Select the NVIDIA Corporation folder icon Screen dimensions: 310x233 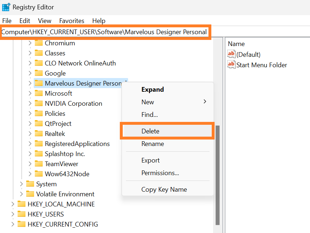39,104
